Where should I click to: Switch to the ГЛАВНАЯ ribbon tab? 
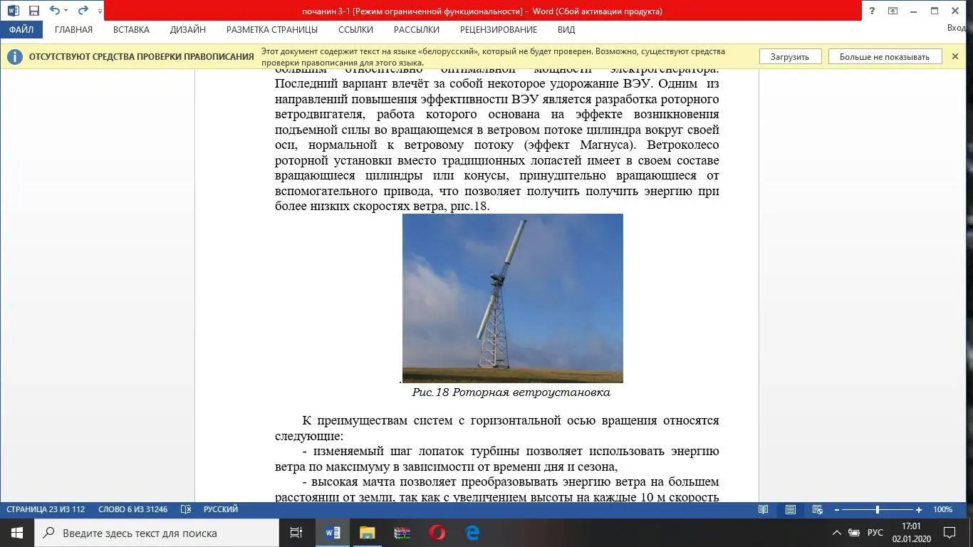coord(73,30)
